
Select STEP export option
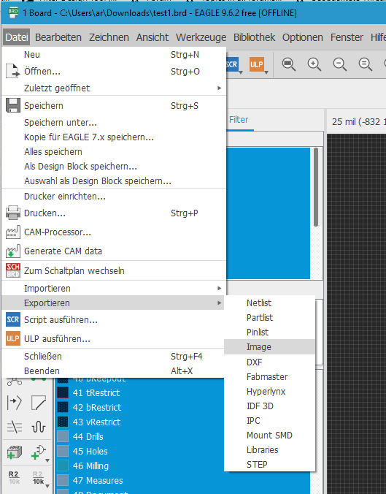click(269, 464)
